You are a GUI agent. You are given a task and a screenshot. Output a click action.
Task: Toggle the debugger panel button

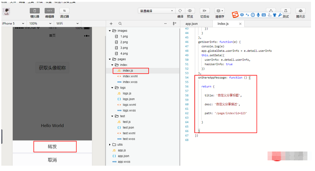[64, 11]
